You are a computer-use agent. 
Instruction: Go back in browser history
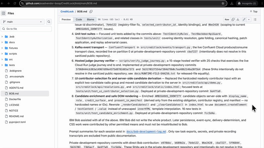2,3
